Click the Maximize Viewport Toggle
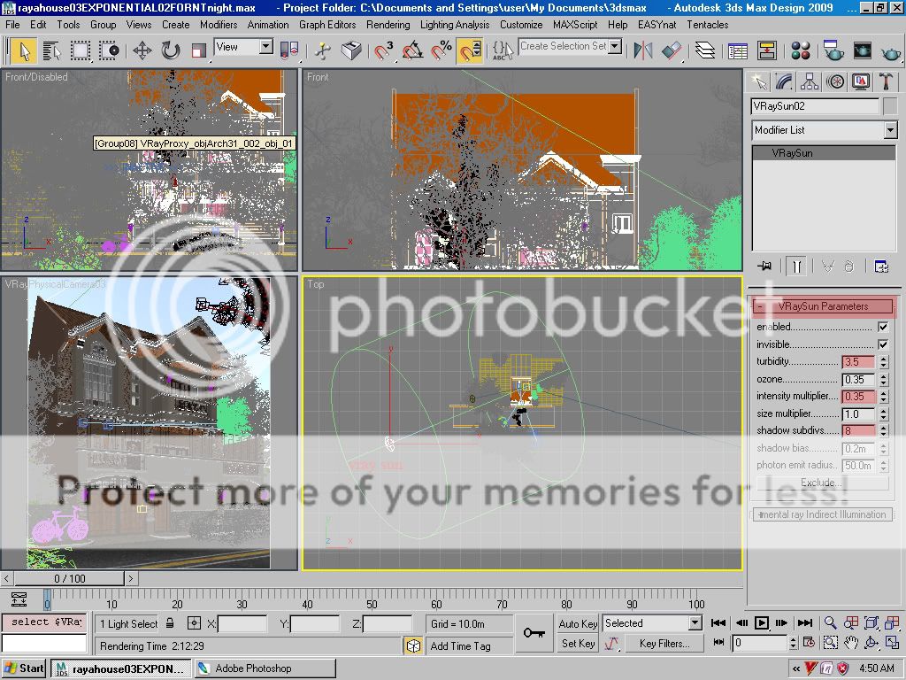Image resolution: width=906 pixels, height=680 pixels. point(892,643)
